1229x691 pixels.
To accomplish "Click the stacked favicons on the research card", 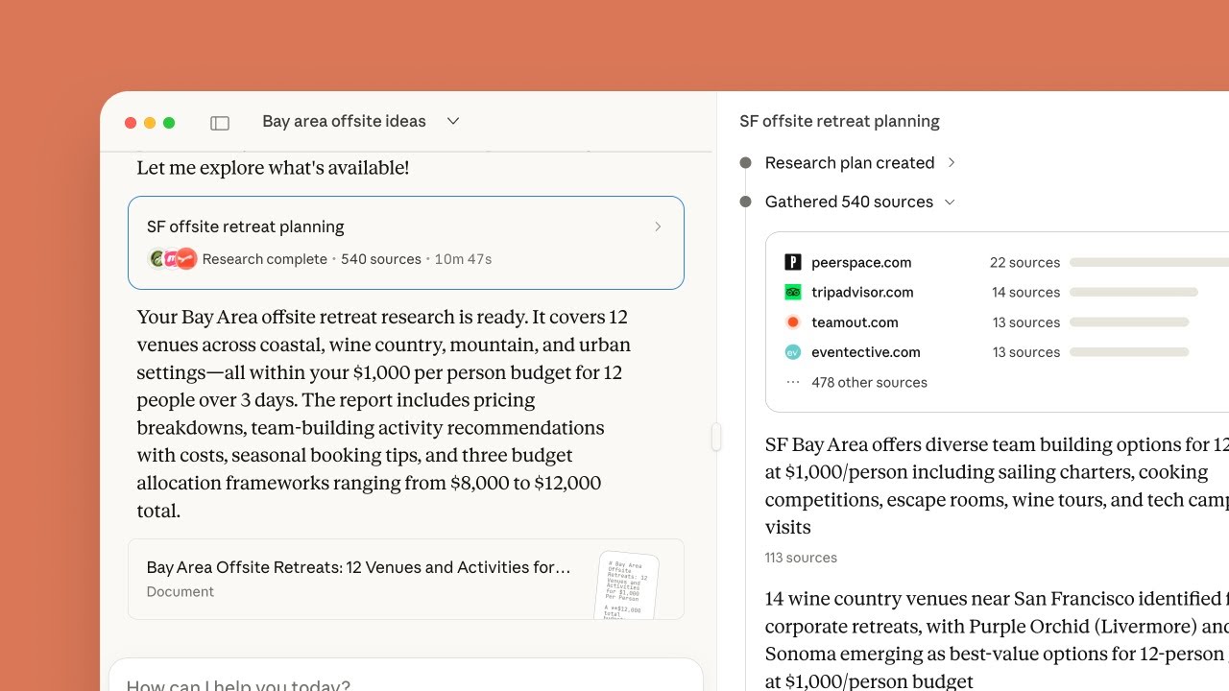I will (171, 258).
